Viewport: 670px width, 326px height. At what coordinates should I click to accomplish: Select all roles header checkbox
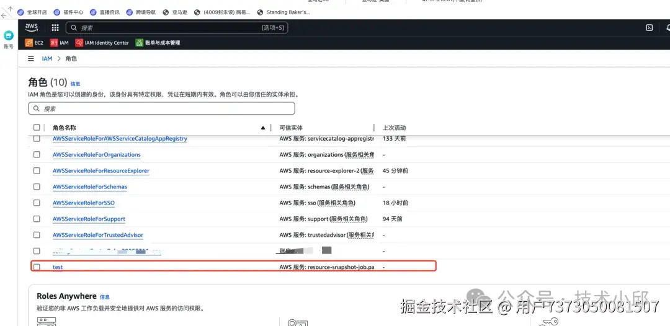pos(37,127)
